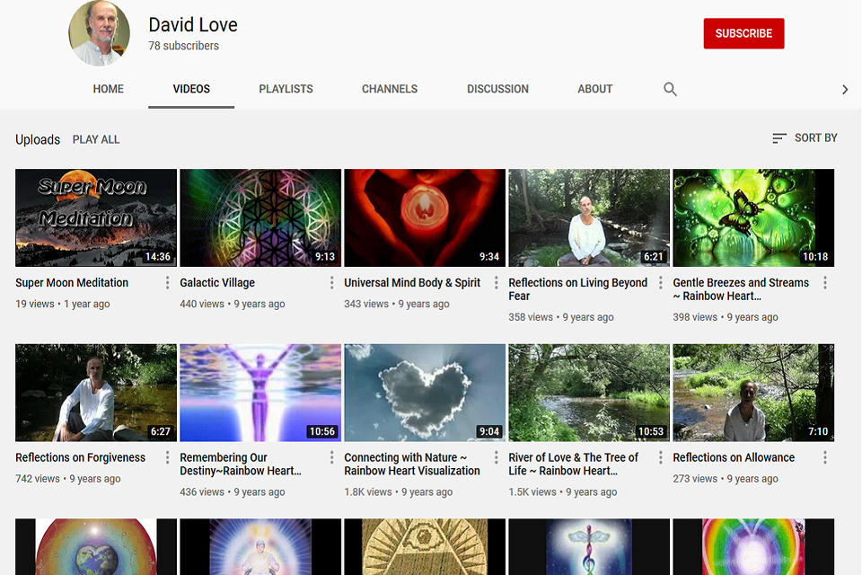Play the 6:21 forest meditation thumbnail
Viewport: 862px width, 575px height.
[589, 218]
